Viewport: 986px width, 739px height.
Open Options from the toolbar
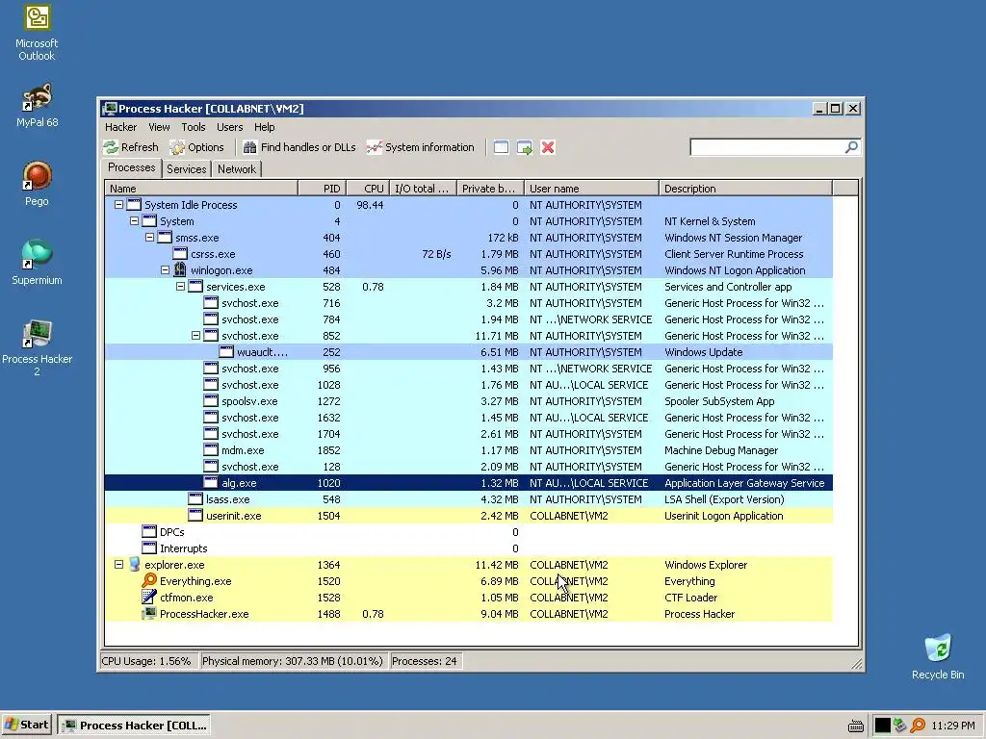tap(196, 147)
